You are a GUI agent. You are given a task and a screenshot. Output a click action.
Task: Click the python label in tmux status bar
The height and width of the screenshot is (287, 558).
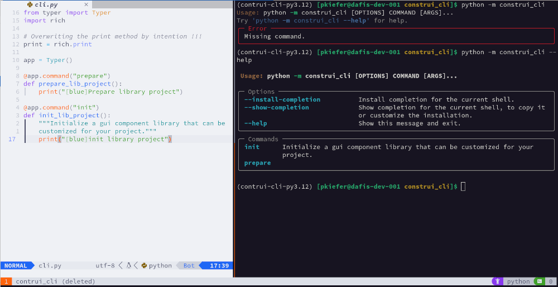pos(518,281)
